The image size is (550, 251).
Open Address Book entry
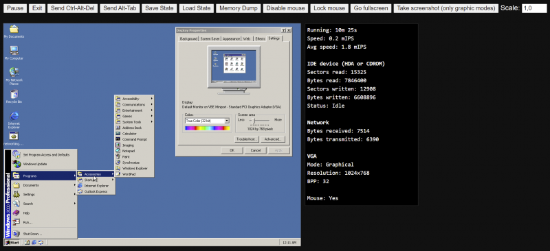pyautogui.click(x=134, y=128)
